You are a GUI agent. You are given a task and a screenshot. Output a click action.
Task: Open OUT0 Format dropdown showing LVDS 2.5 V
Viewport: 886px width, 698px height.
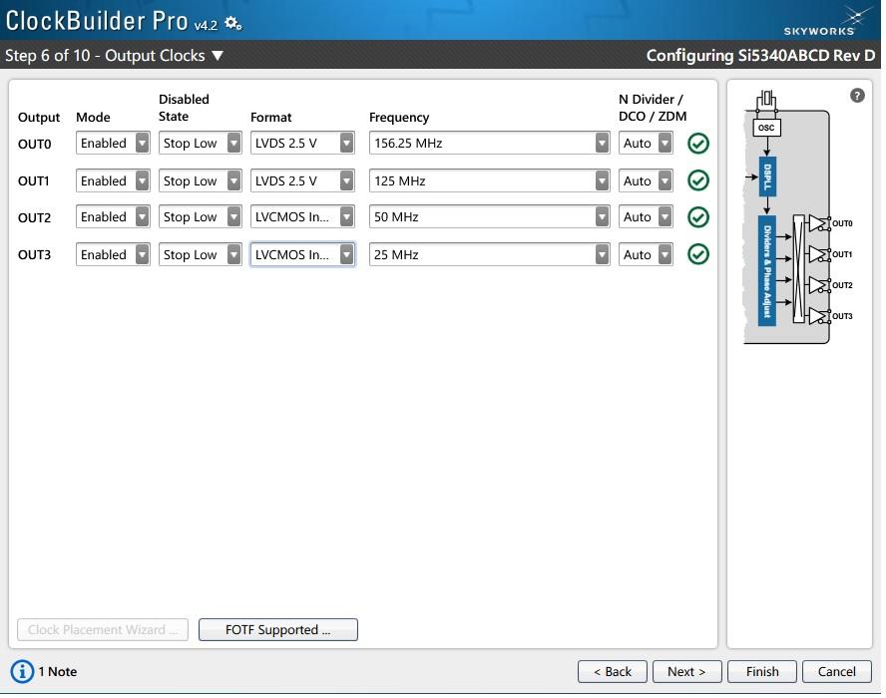[x=302, y=143]
